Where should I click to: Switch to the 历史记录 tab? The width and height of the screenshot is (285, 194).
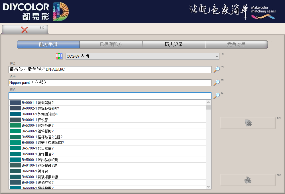coord(174,45)
